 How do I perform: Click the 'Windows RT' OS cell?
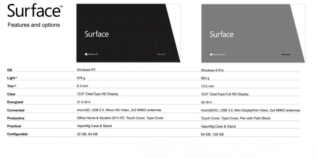tap(86, 70)
